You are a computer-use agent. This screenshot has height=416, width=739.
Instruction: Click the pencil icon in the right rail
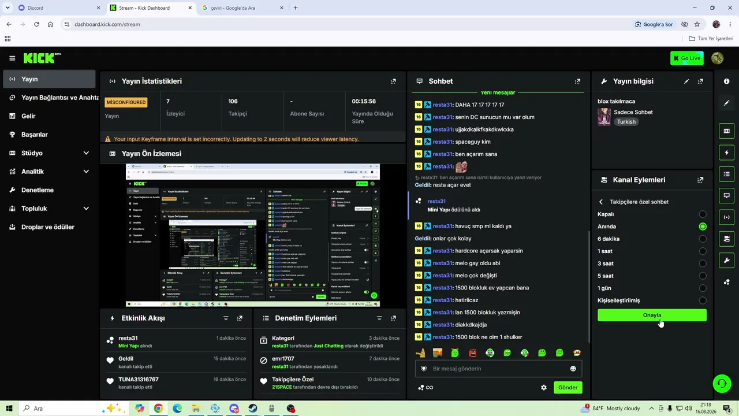[726, 103]
